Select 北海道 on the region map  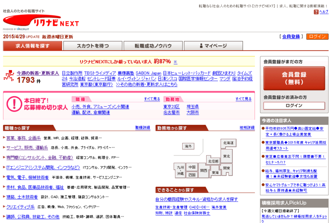tap(228, 143)
